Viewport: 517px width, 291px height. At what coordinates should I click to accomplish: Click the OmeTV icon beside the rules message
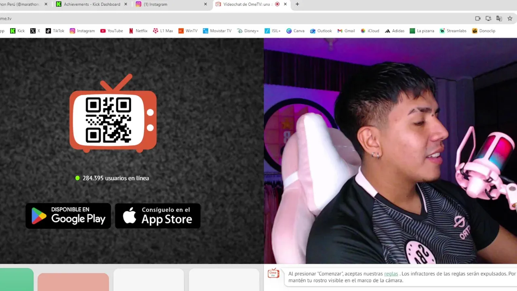[273, 273]
